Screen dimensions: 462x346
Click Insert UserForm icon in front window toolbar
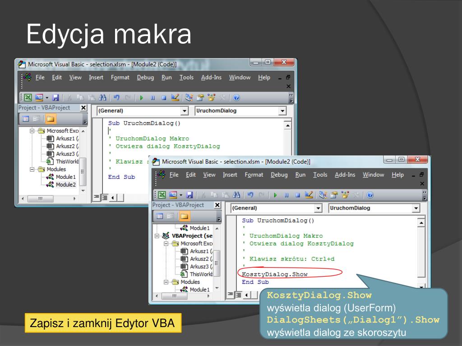pos(173,195)
